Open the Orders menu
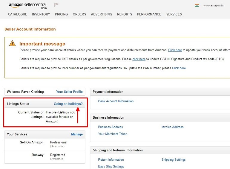The width and height of the screenshot is (230, 169). click(x=79, y=14)
